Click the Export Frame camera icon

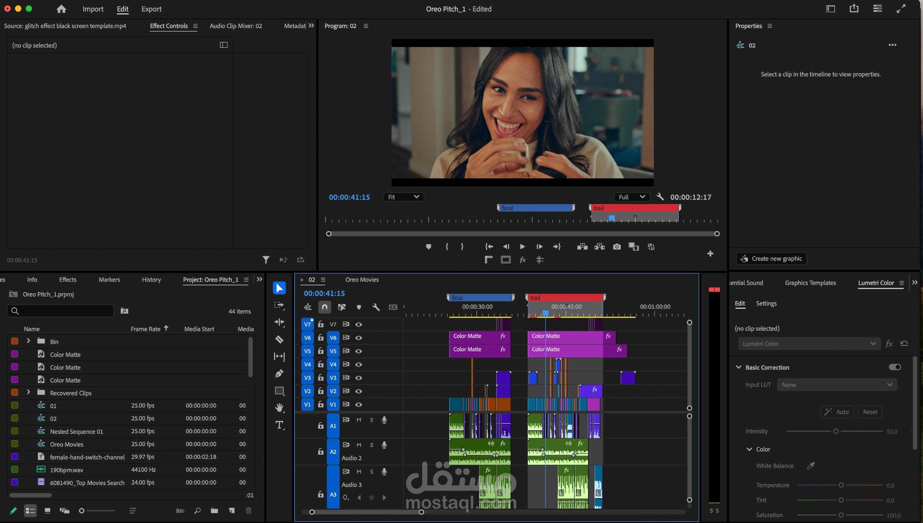point(617,247)
